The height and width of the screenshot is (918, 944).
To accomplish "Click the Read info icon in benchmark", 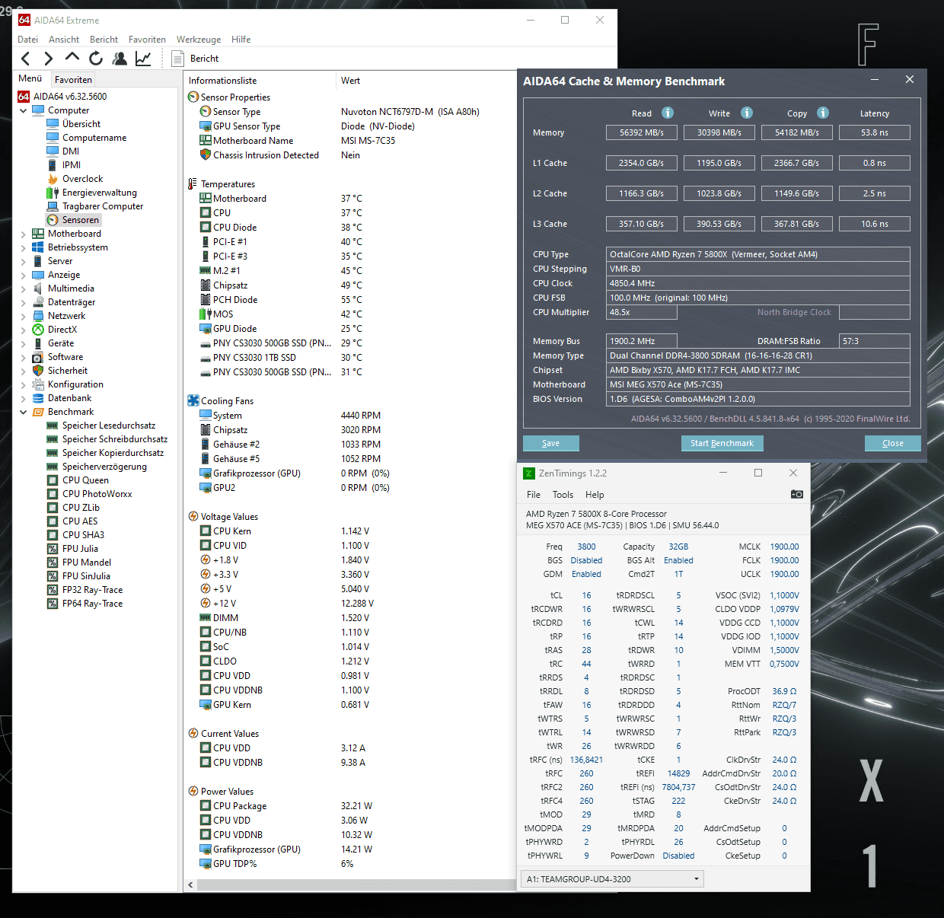I will click(668, 113).
